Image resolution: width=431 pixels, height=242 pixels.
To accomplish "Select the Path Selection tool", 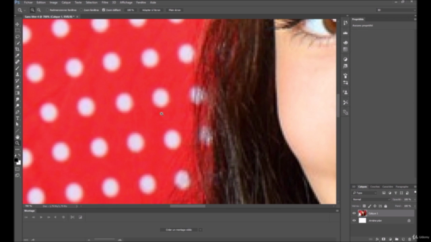I will tap(18, 124).
